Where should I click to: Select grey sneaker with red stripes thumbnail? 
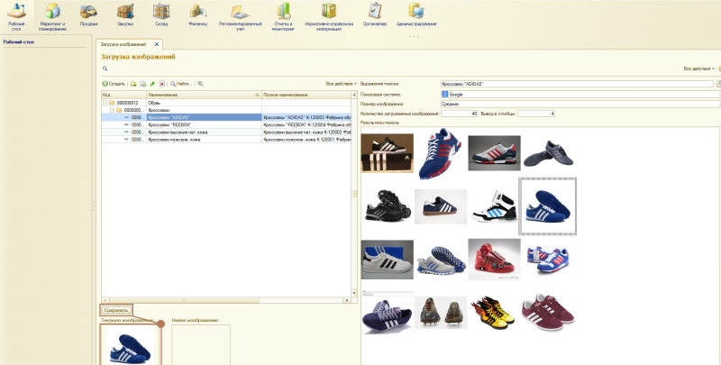[x=494, y=153]
